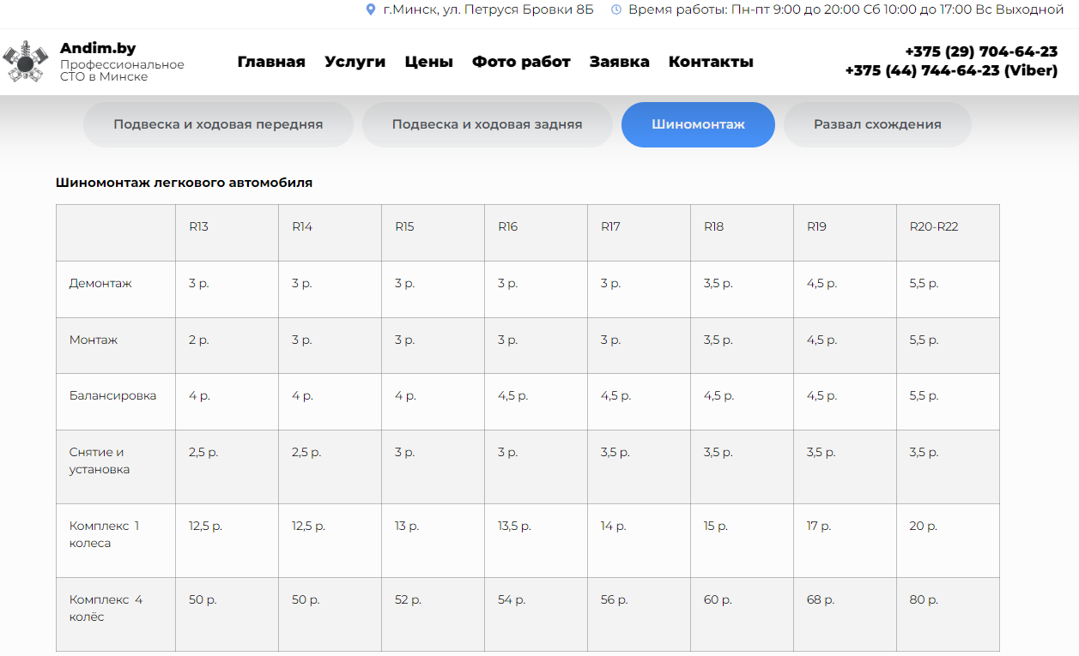Open the Главная menu item
Screen dimensions: 1079x656
[271, 62]
